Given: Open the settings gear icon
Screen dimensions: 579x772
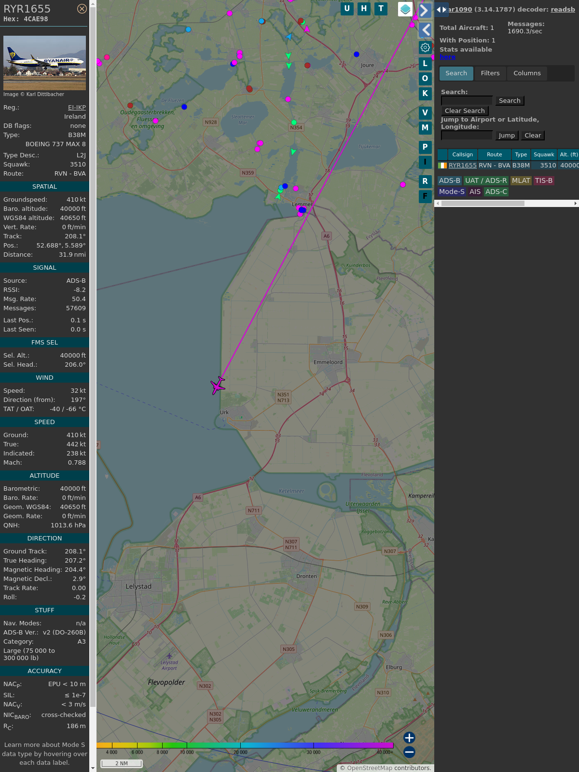Looking at the screenshot, I should pyautogui.click(x=425, y=47).
